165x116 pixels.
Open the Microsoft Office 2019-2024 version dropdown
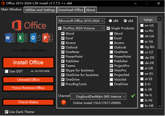click(81, 21)
